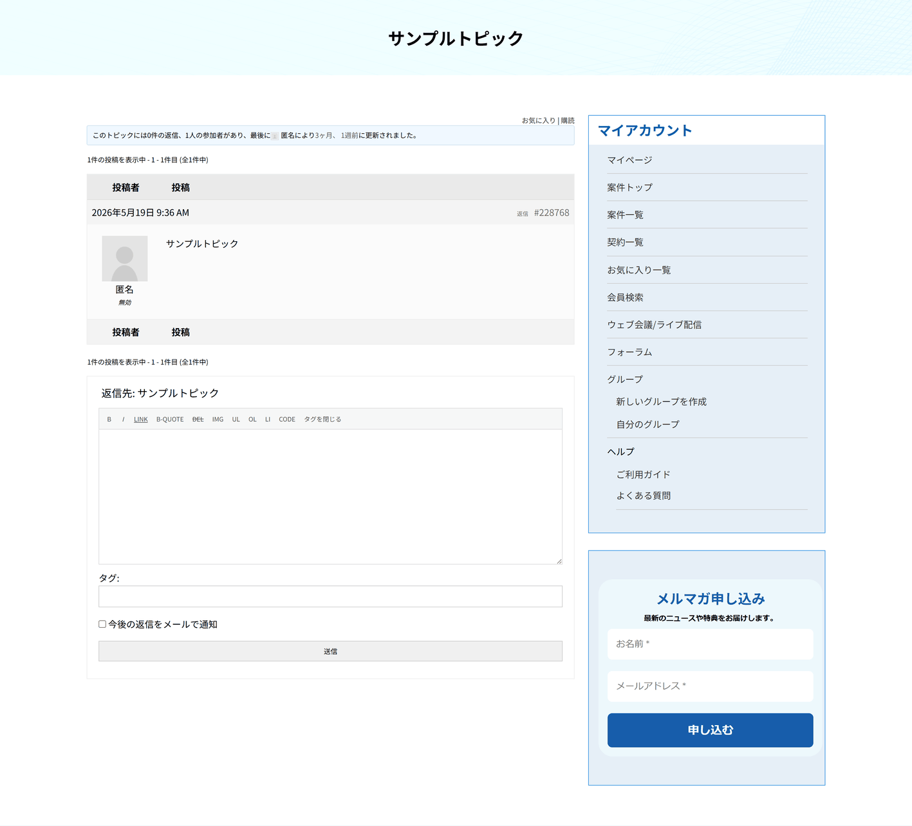Open ヘルプ in the sidebar

pyautogui.click(x=620, y=452)
